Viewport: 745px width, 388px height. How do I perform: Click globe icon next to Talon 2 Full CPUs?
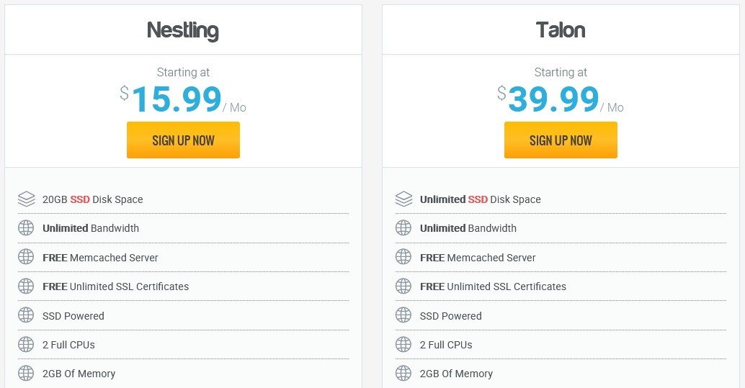[x=403, y=344]
